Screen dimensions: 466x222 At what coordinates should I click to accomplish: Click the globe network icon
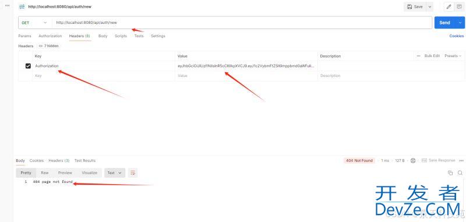pos(413,160)
